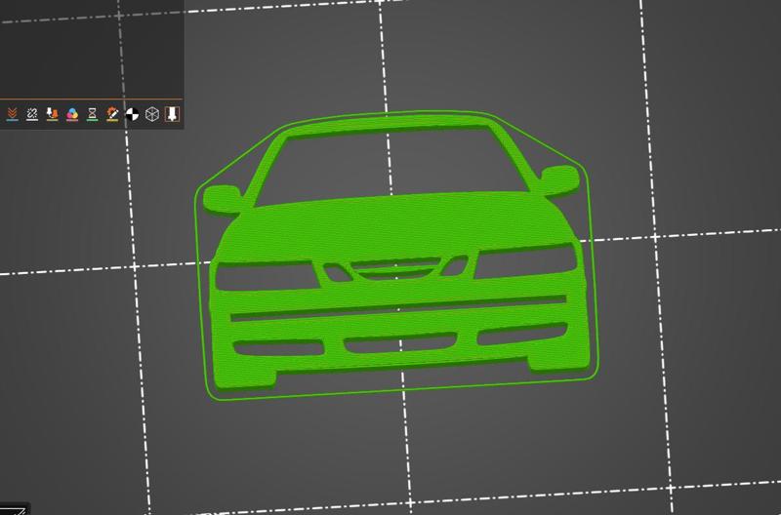Toggle the white and orange arrows icon
This screenshot has width=781, height=515.
tap(53, 114)
